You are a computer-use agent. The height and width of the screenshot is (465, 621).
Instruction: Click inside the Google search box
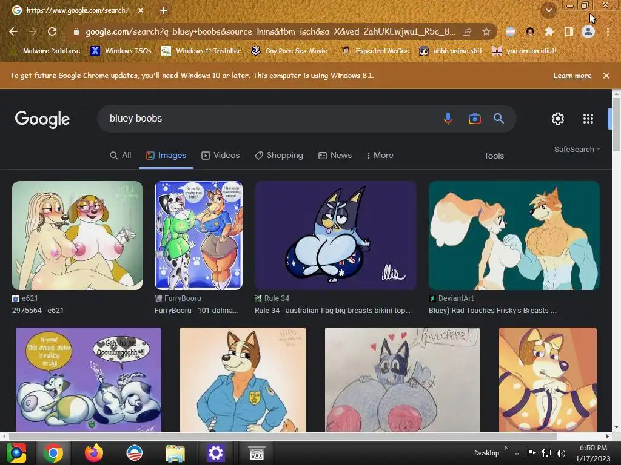269,119
